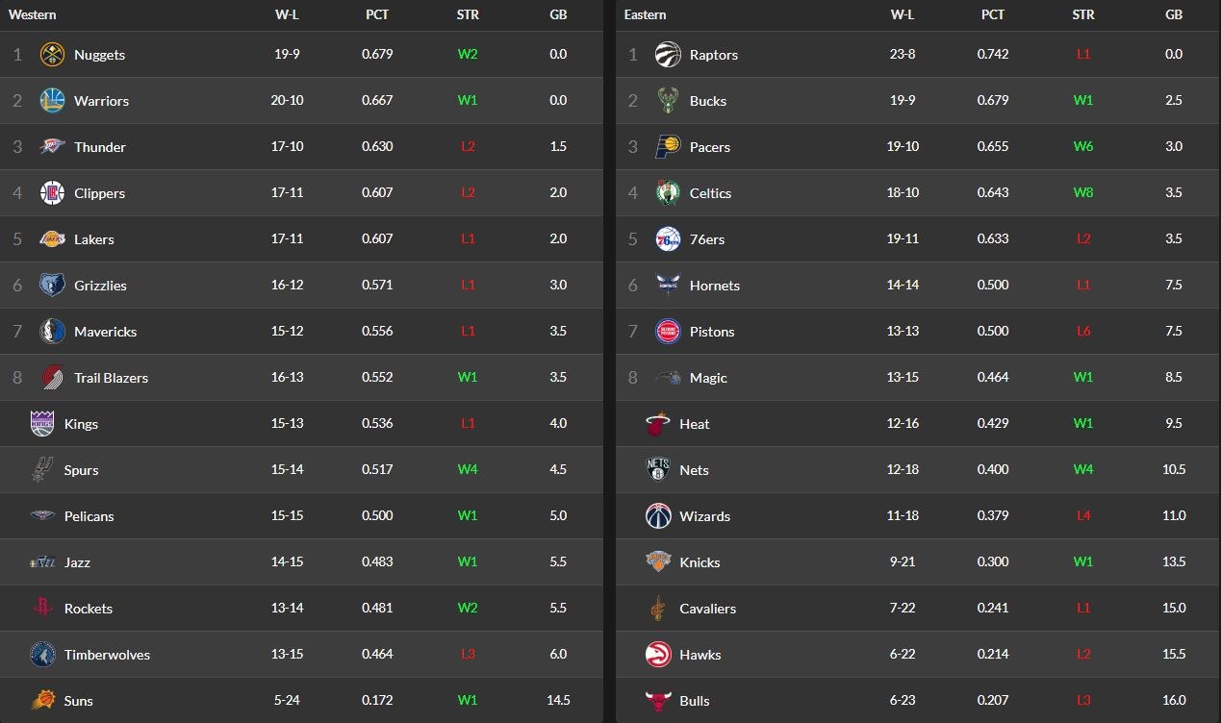Open the Lakers team link
This screenshot has width=1221, height=723.
tap(94, 239)
